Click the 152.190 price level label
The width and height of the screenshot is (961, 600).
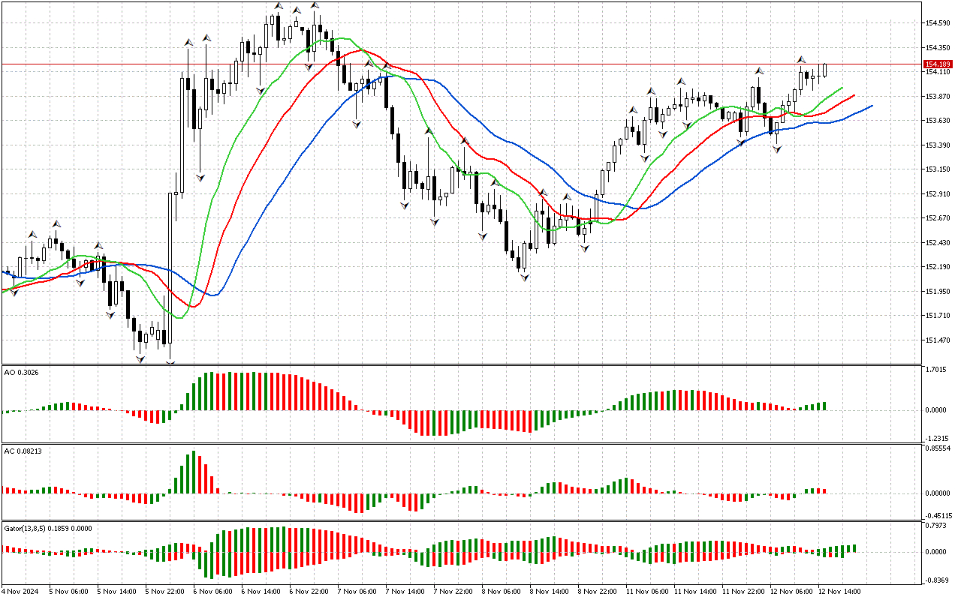939,267
